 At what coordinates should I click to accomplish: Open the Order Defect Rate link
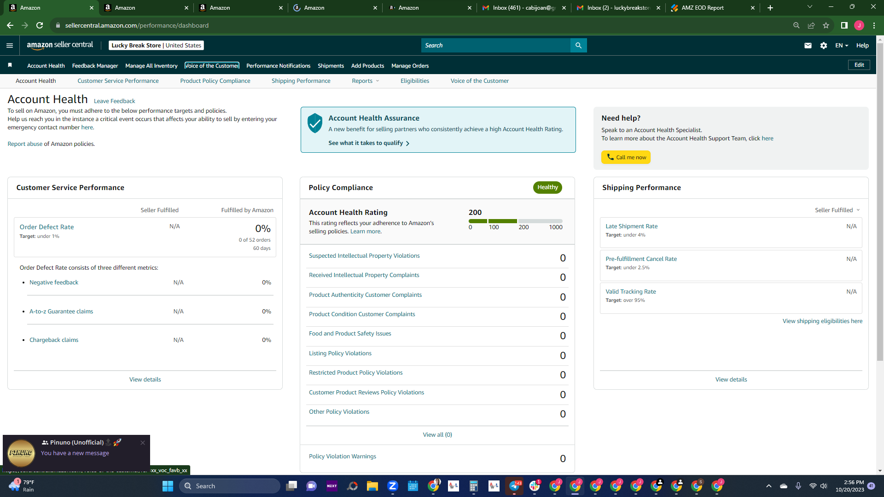47,227
